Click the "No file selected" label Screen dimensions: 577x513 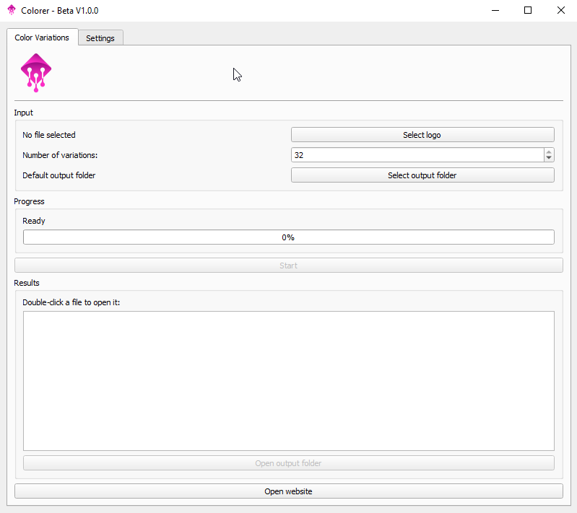click(49, 135)
